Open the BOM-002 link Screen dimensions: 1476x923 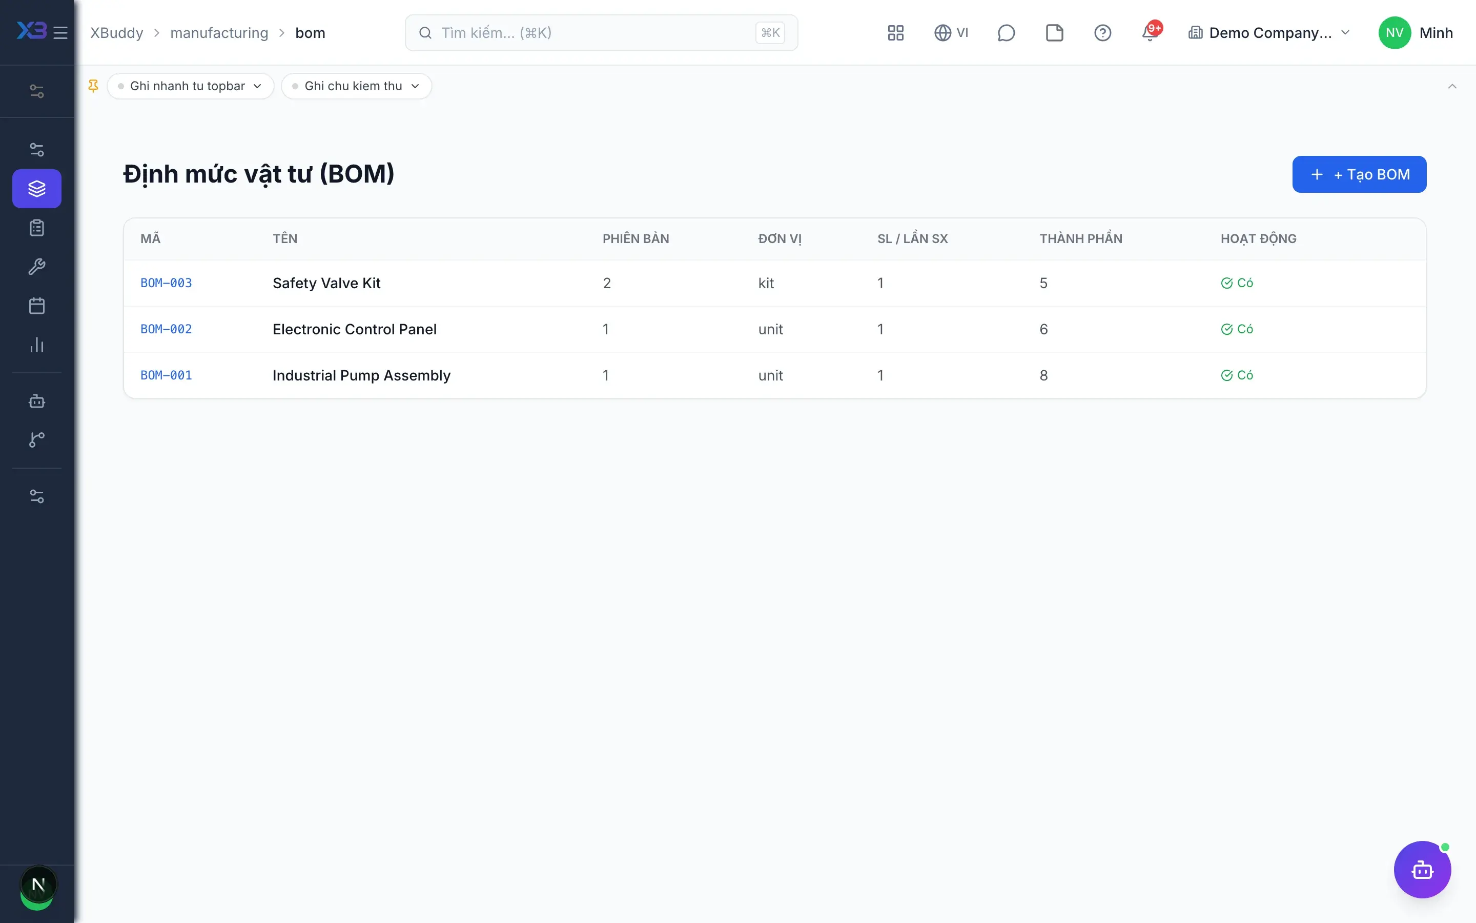(166, 329)
